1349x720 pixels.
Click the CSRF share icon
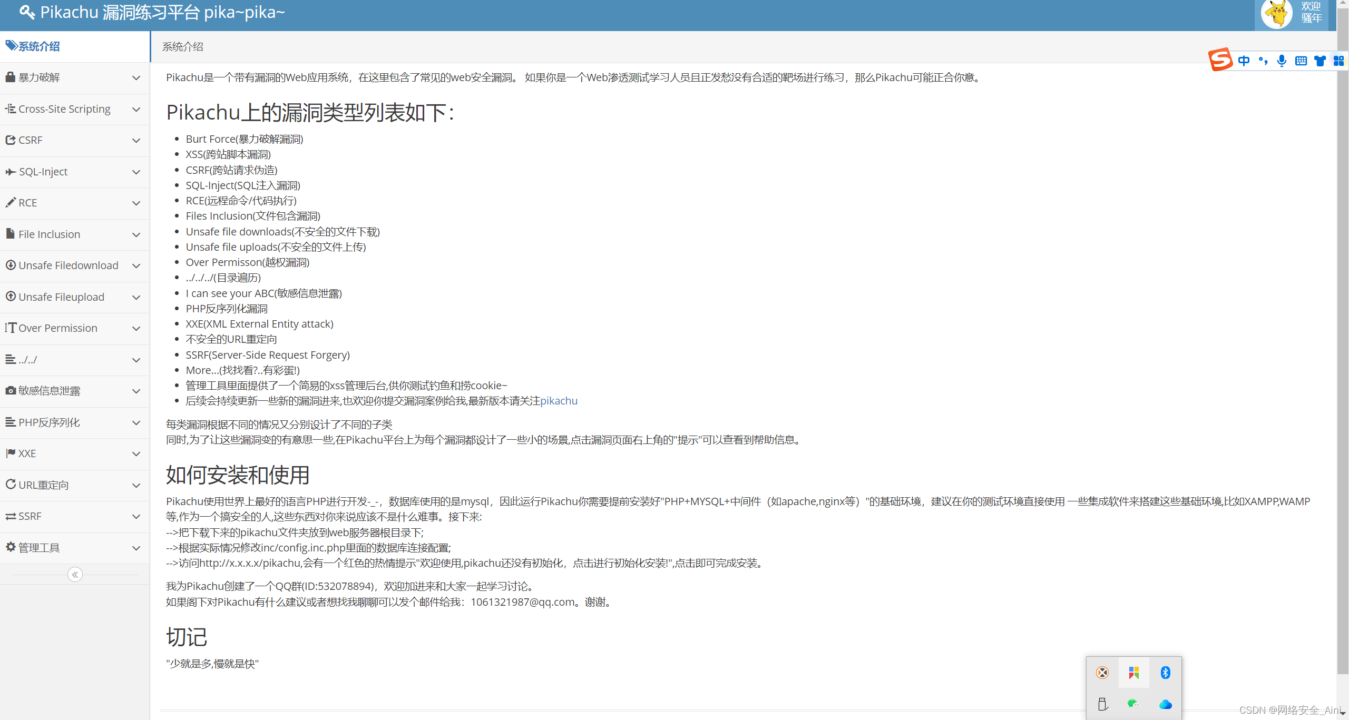click(10, 140)
